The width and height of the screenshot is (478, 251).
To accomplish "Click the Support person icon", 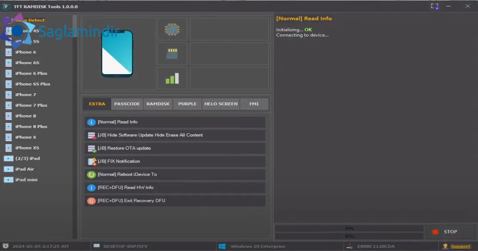I will click(445, 246).
